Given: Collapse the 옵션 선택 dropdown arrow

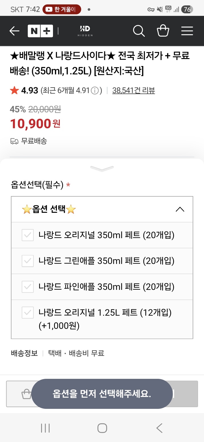Looking at the screenshot, I should click(x=180, y=210).
